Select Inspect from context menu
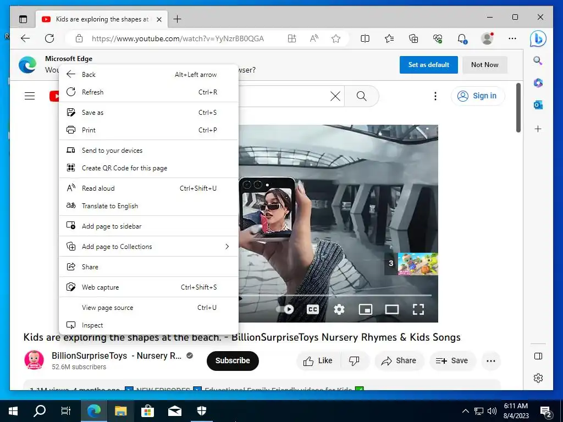This screenshot has width=563, height=422. 148,325
